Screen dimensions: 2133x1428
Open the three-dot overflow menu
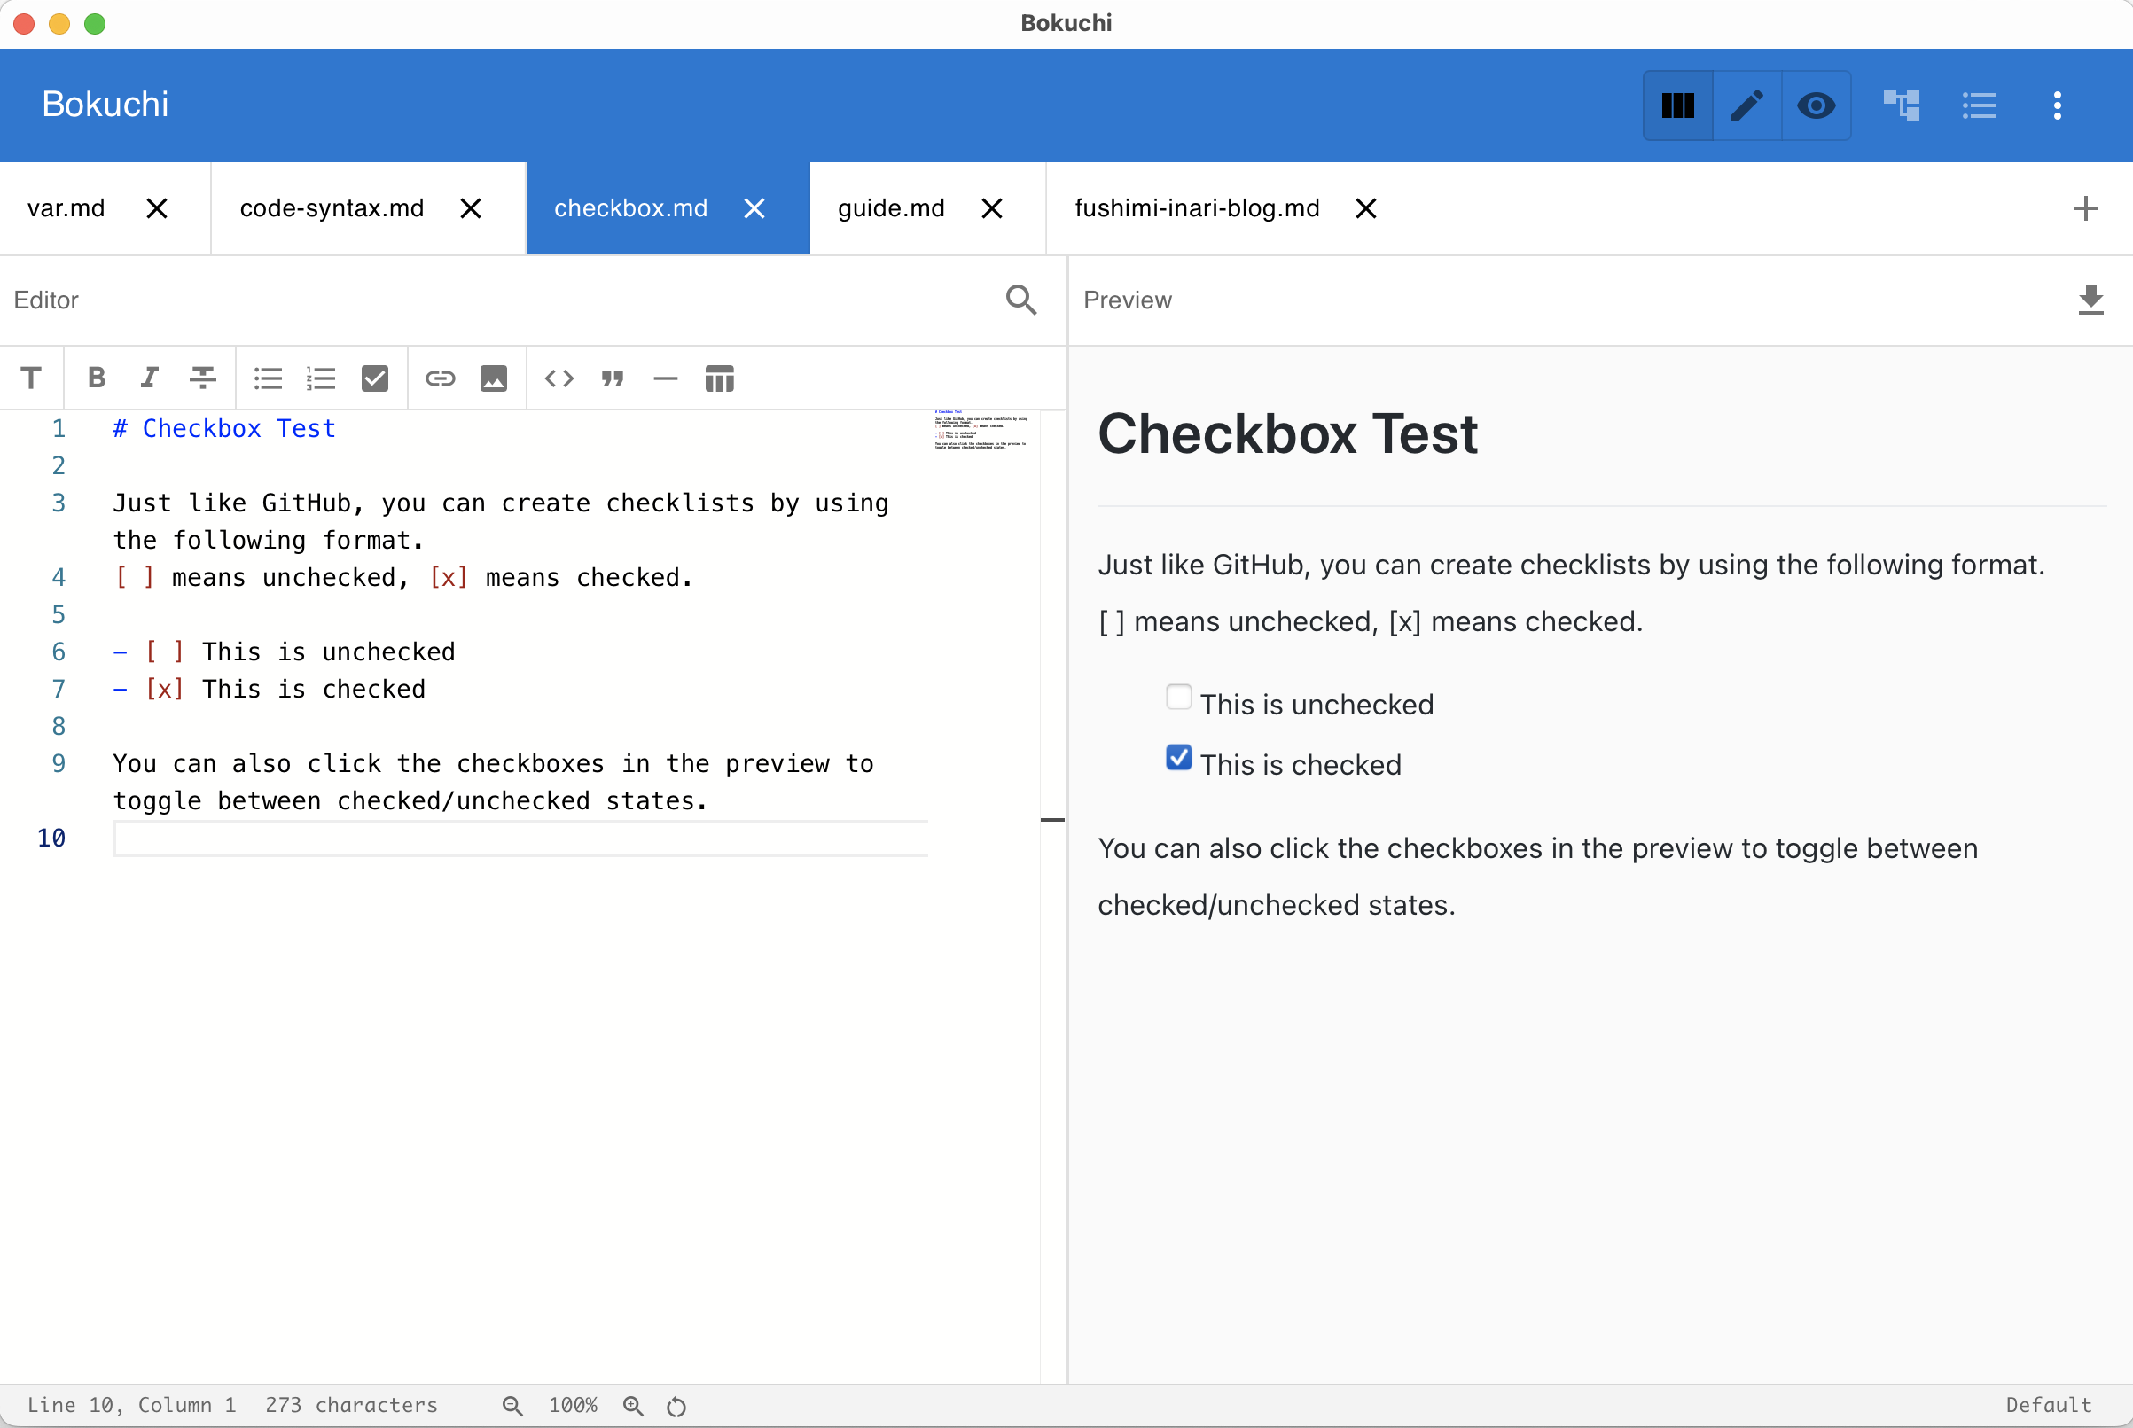pos(2058,105)
